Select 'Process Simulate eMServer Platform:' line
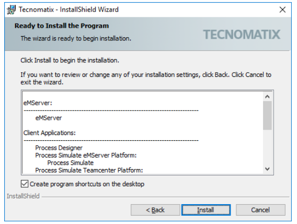 pyautogui.click(x=86, y=155)
